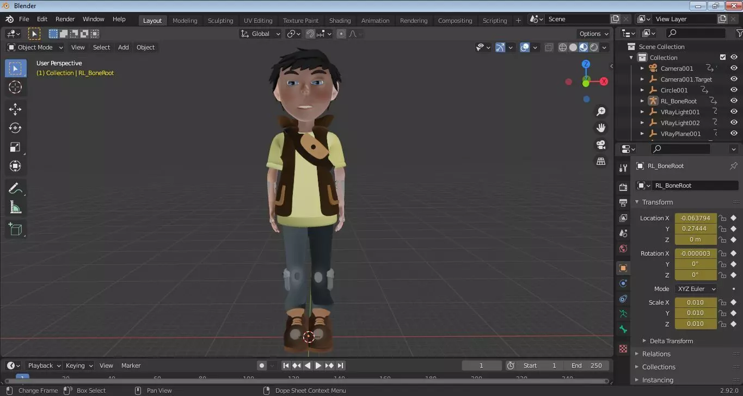
Task: Open Physics properties tab icon
Action: 623,283
